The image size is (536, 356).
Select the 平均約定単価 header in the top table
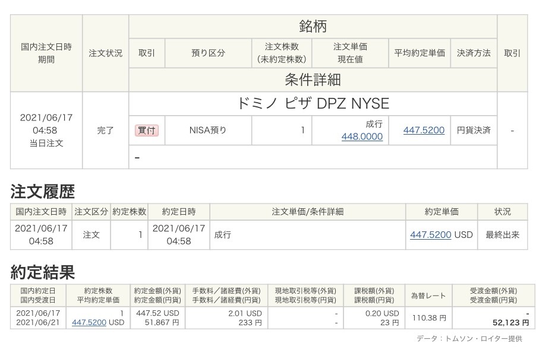click(x=420, y=53)
